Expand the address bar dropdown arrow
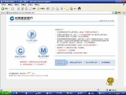The width and height of the screenshot is (126, 95). pos(113,13)
